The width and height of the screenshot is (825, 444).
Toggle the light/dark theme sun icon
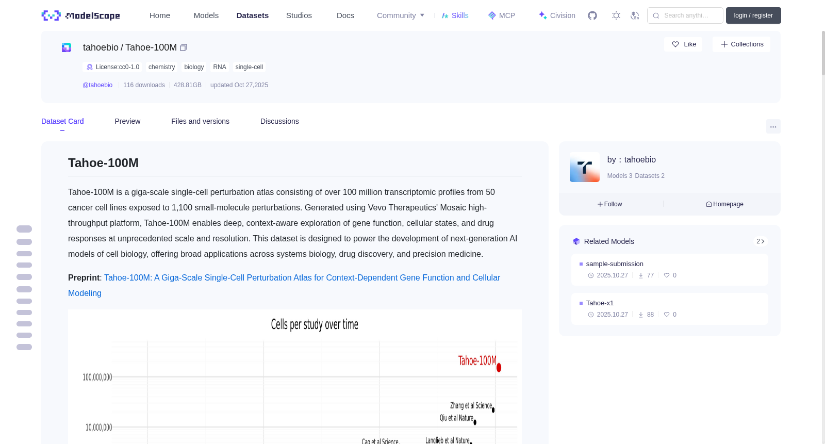click(616, 15)
